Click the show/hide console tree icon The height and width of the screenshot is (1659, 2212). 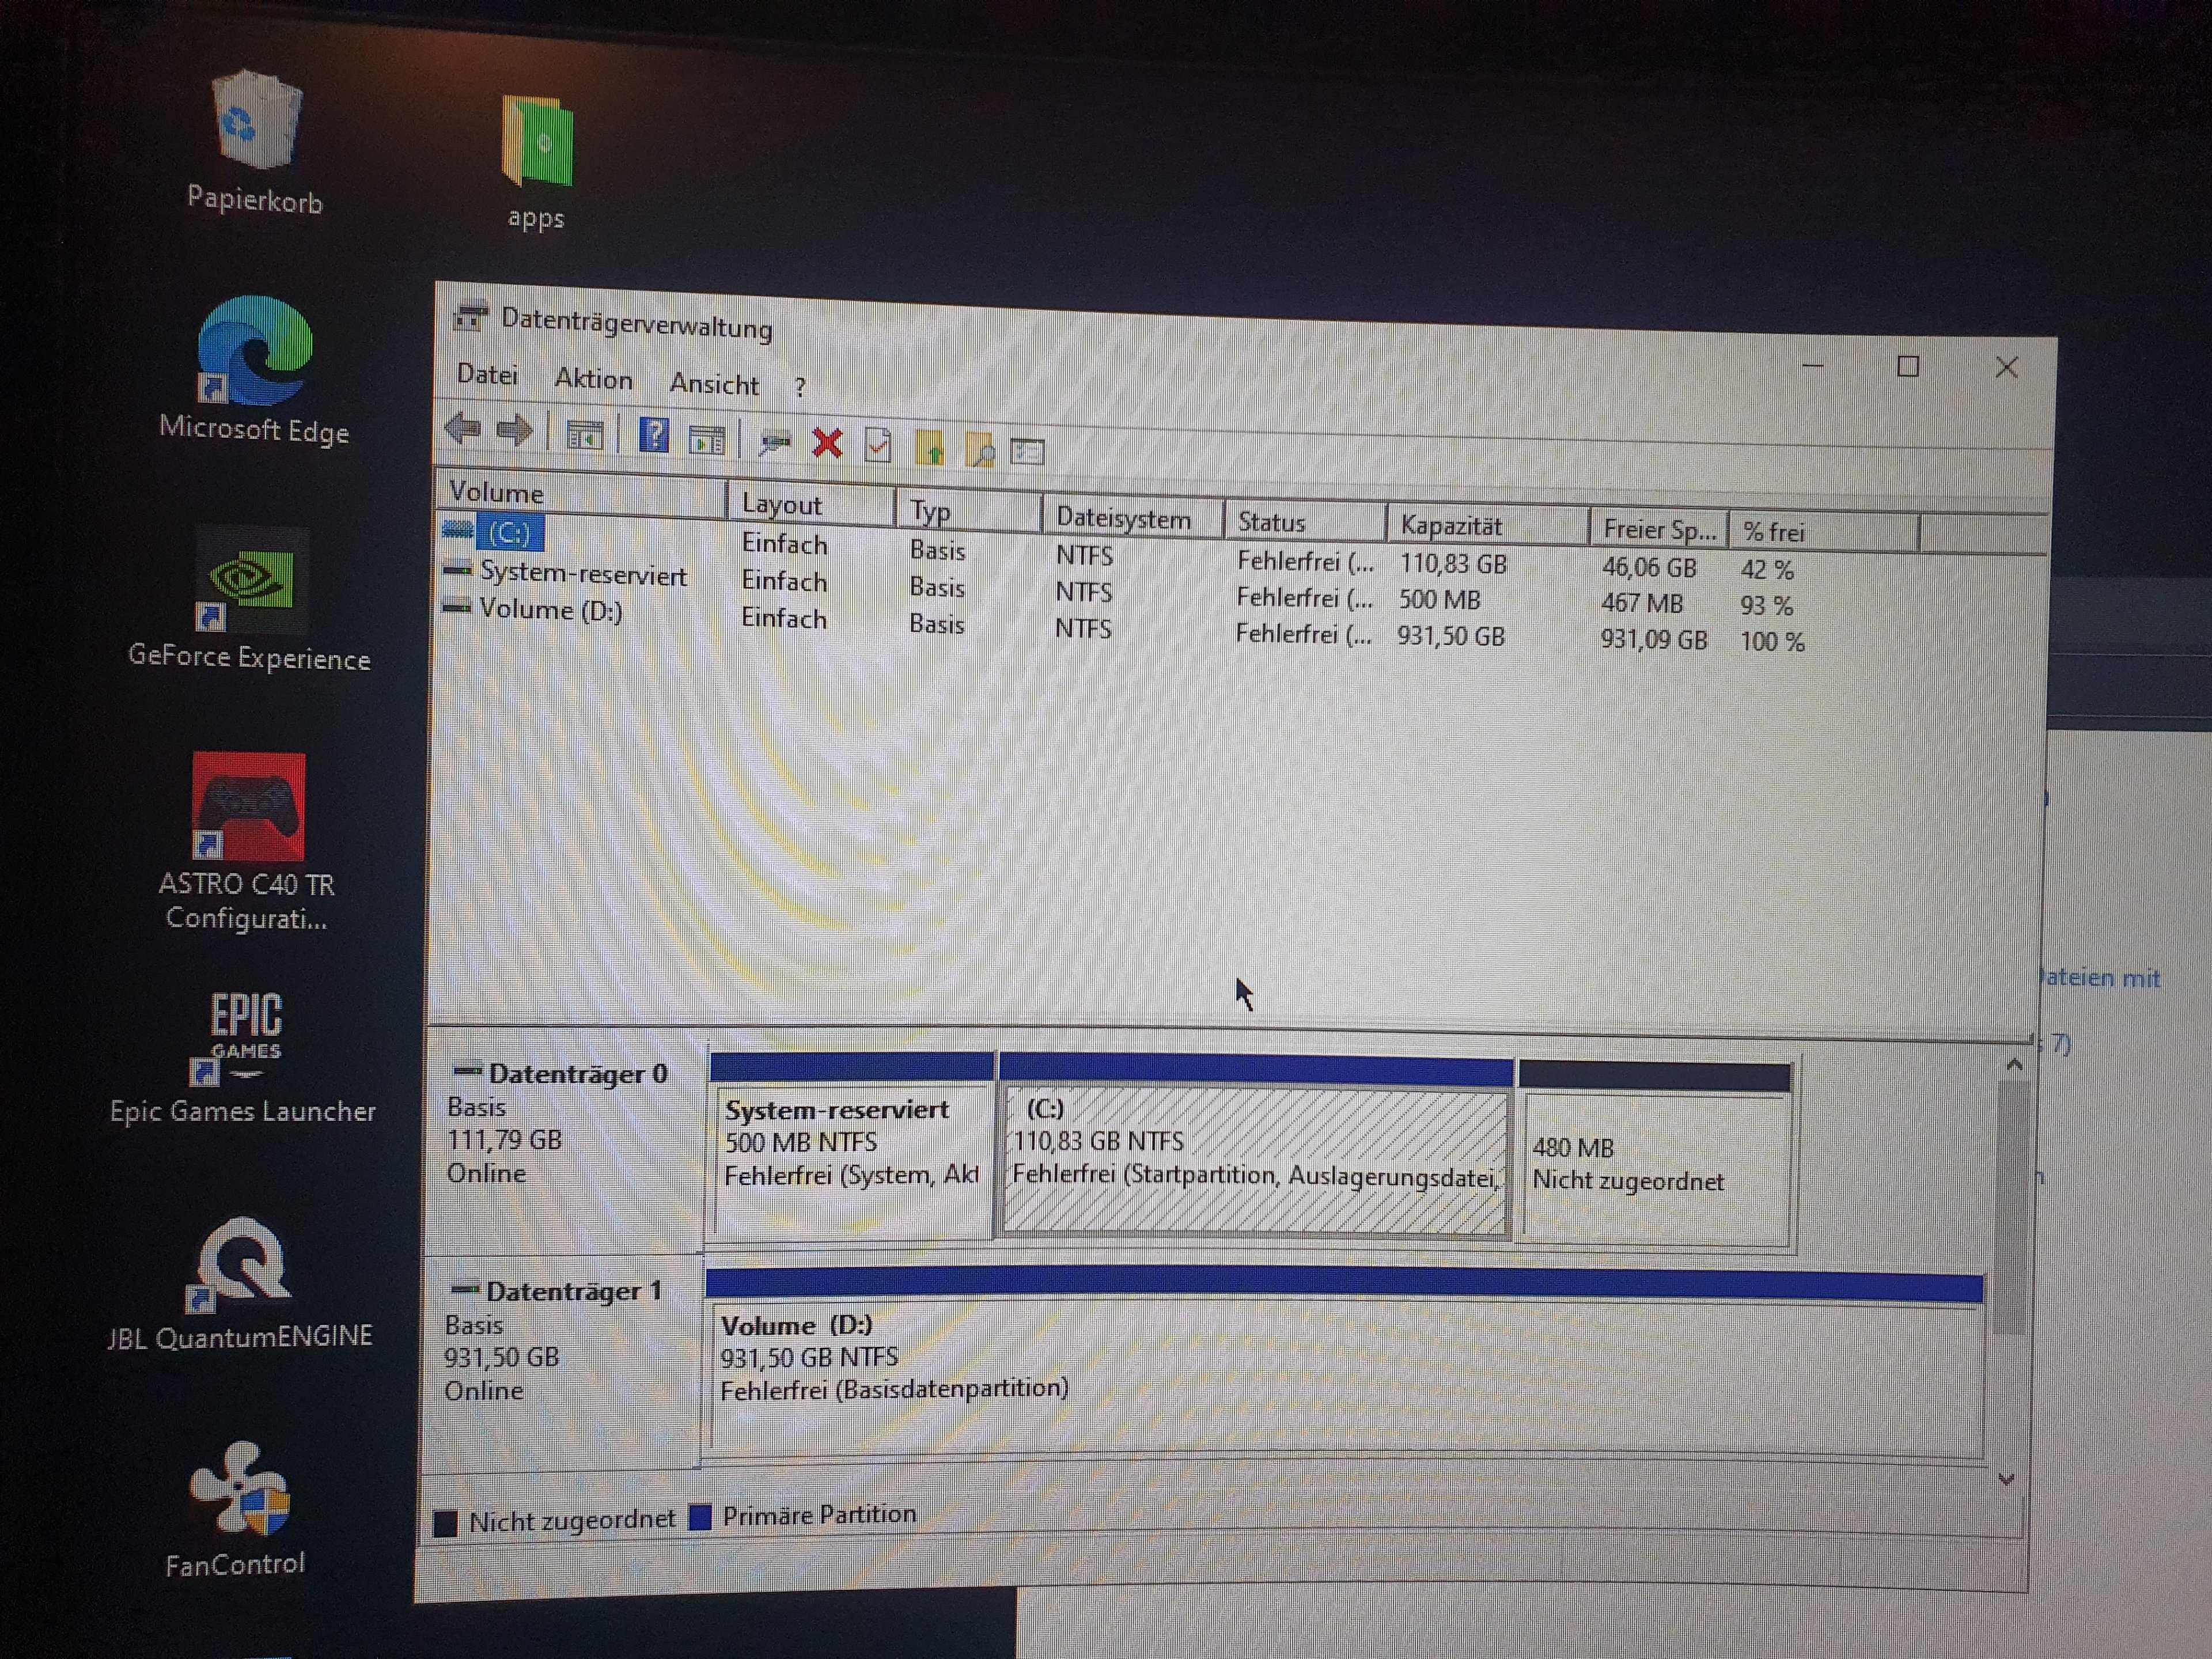(584, 436)
